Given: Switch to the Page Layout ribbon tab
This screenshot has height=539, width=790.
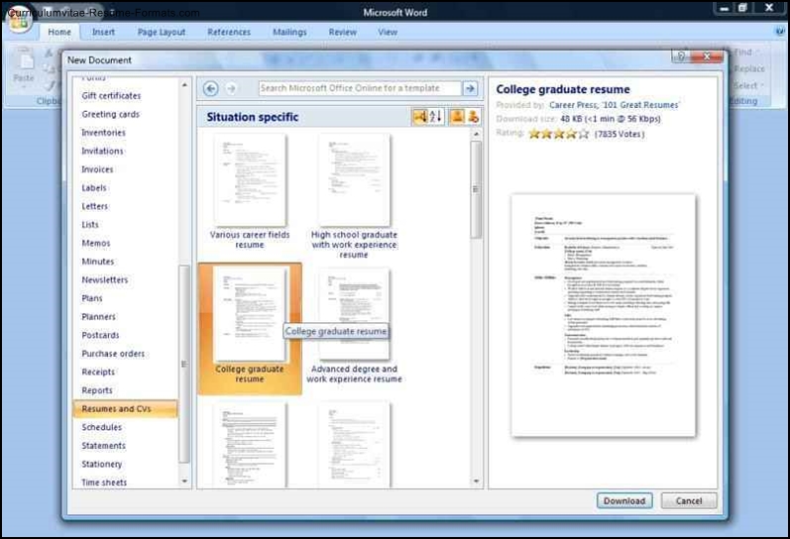Looking at the screenshot, I should click(161, 32).
